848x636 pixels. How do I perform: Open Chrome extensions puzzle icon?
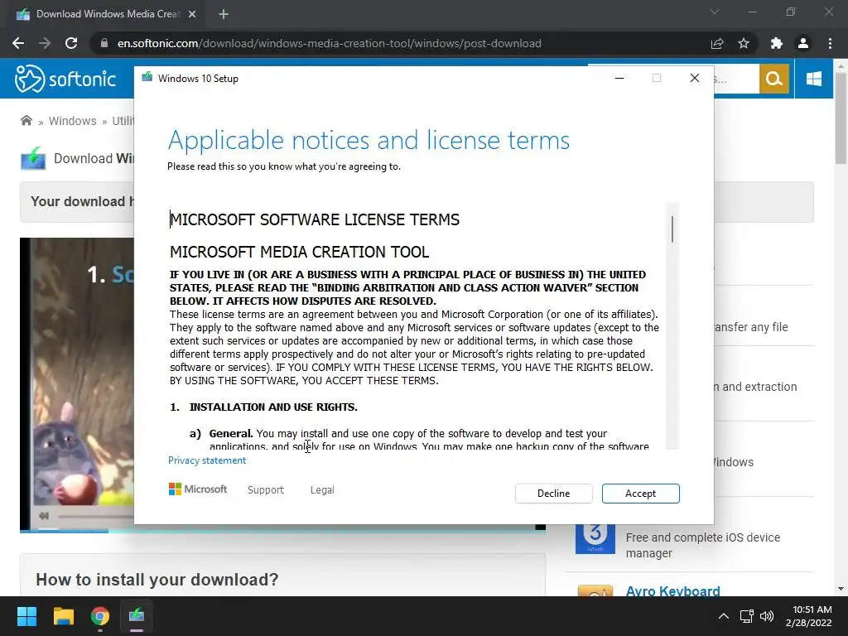click(777, 43)
